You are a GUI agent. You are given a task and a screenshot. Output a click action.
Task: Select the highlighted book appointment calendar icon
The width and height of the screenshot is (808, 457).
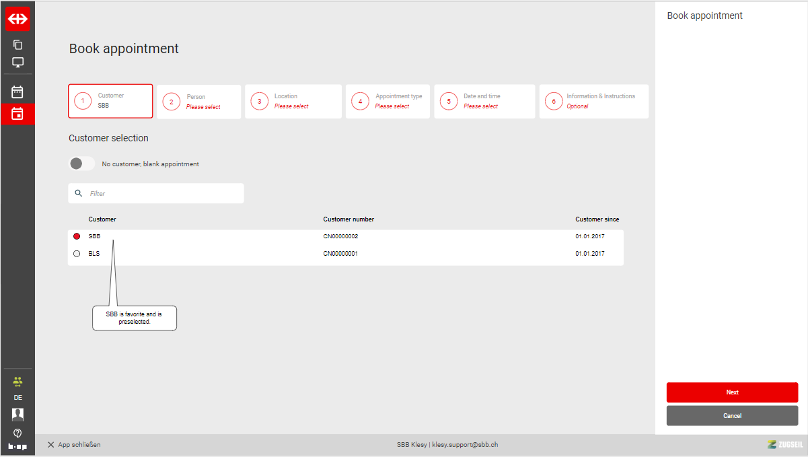point(17,114)
